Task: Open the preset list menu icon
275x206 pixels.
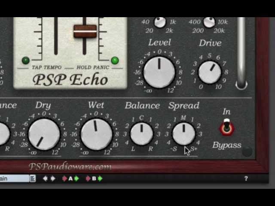Action: click(x=33, y=179)
